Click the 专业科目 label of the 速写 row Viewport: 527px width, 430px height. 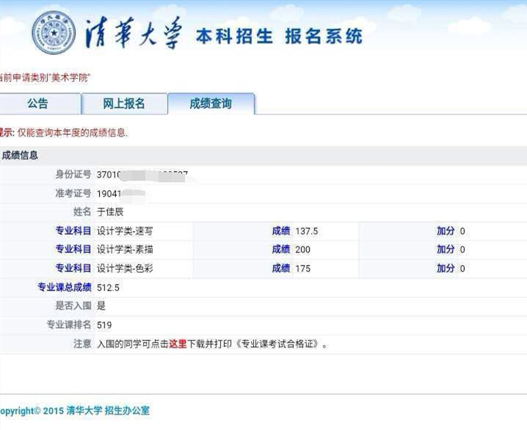(73, 231)
